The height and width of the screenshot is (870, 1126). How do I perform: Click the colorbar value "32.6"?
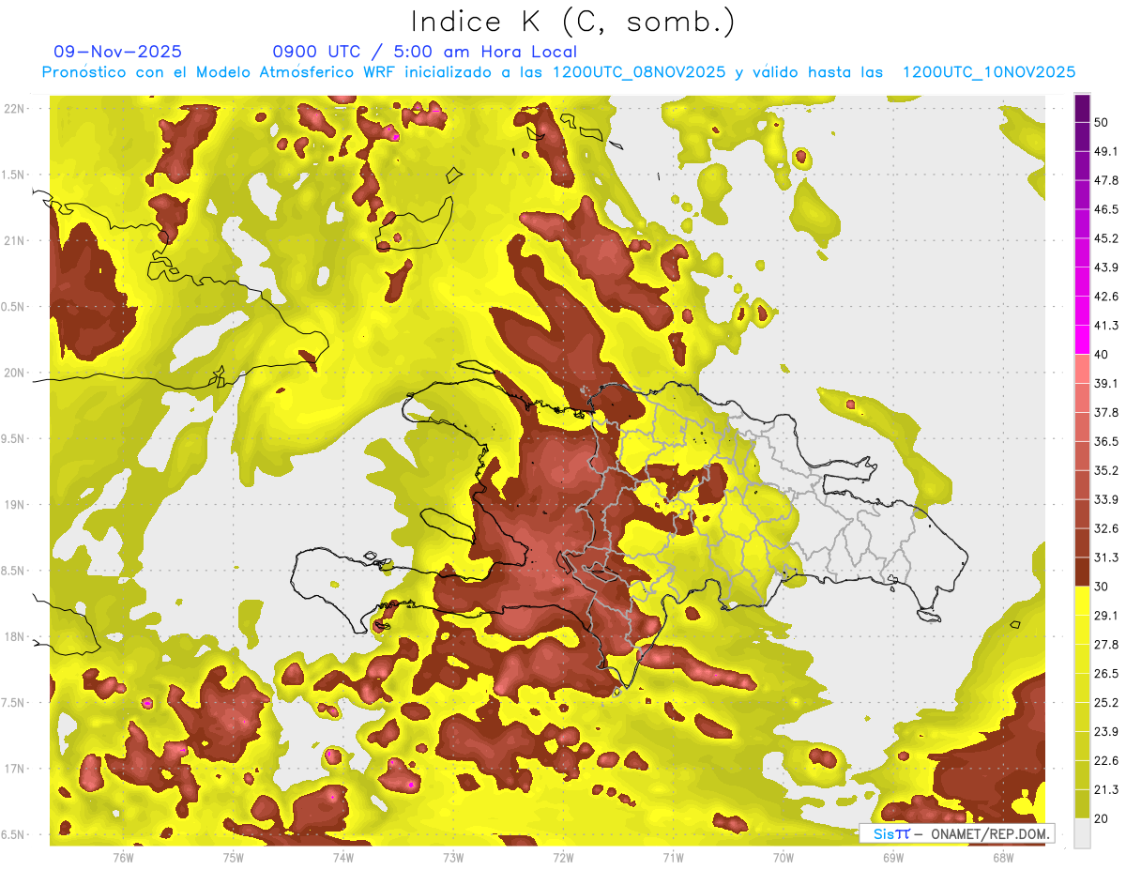coord(1106,528)
